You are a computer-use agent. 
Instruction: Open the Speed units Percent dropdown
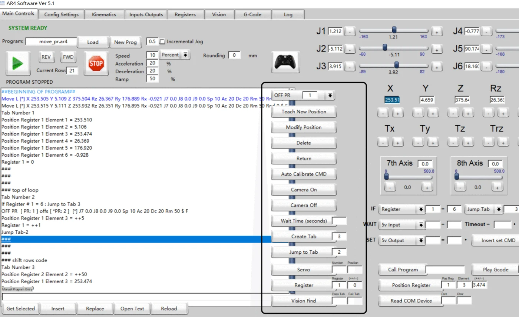[x=175, y=55]
